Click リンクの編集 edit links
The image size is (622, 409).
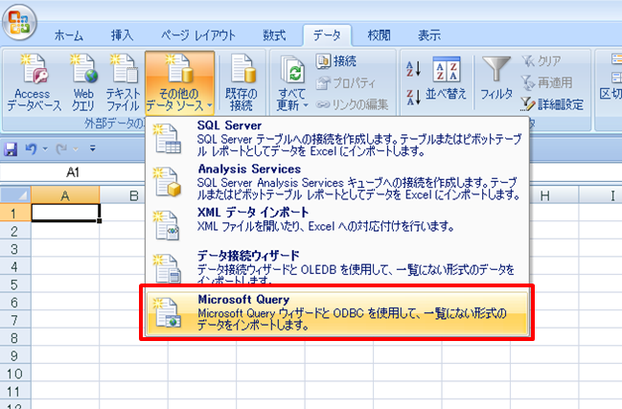pos(353,104)
